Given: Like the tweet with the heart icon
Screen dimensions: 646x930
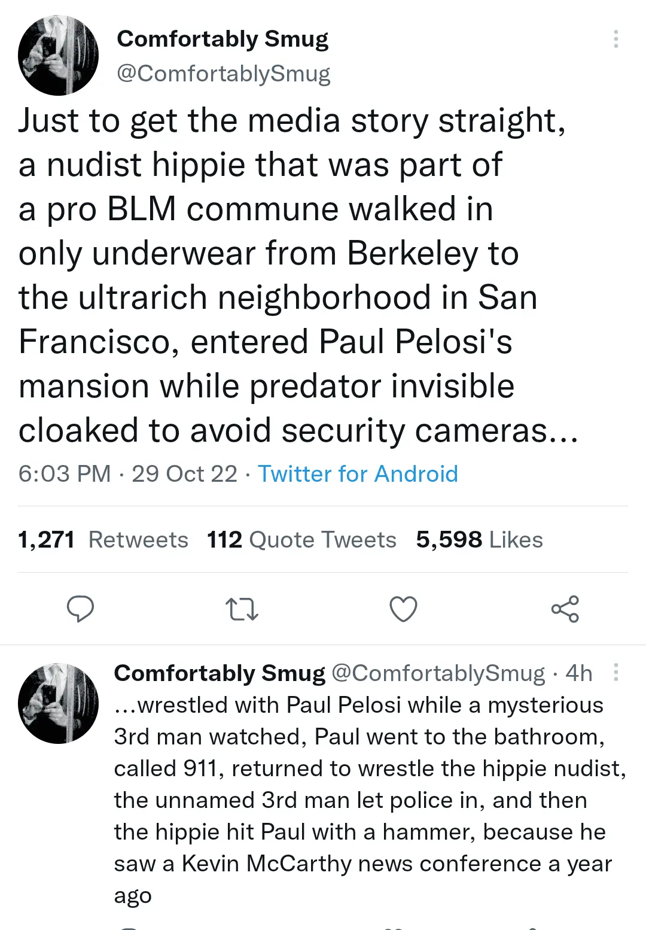Looking at the screenshot, I should 403,609.
